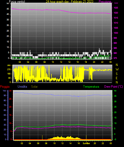
Task: Click the '180' value on wind direction axis
Action: coord(9,74)
